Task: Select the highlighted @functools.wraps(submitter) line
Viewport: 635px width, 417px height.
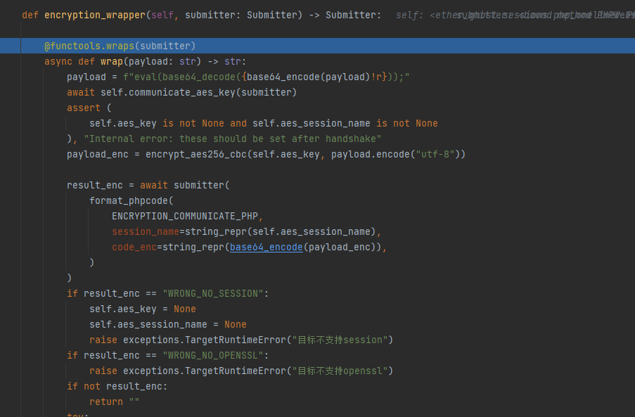Action: [x=318, y=46]
